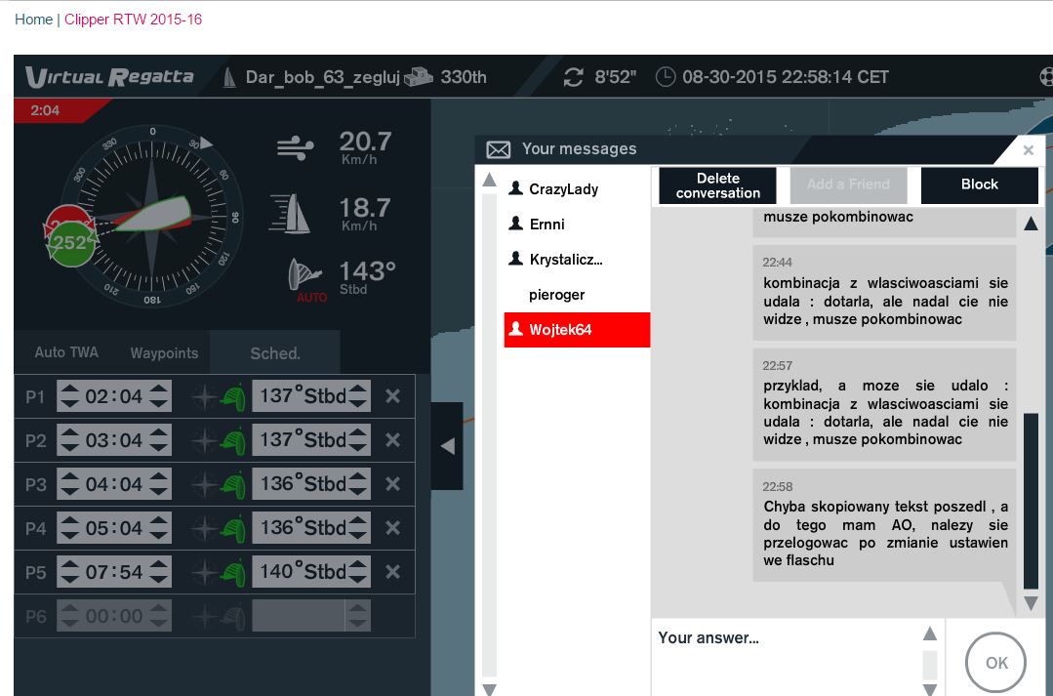Open the ranking podium icon beside 330th
Viewport: 1053px width, 696px height.
[419, 76]
